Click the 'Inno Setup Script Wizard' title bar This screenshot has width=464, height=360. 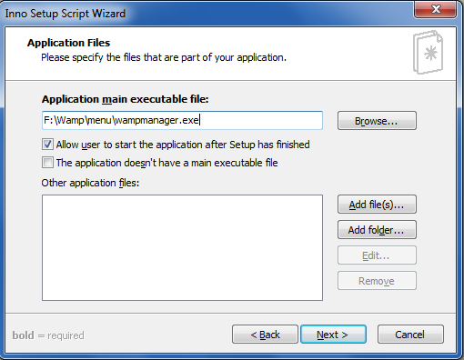66,14
